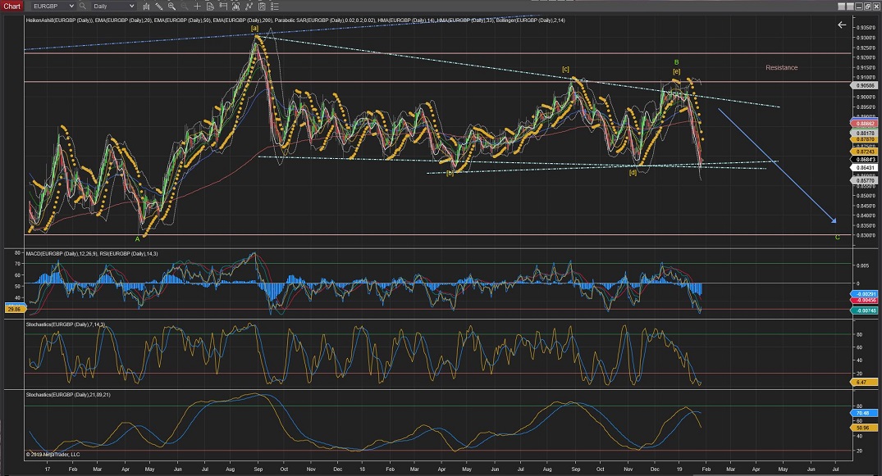Click the white 0.86431 price marker

point(865,167)
